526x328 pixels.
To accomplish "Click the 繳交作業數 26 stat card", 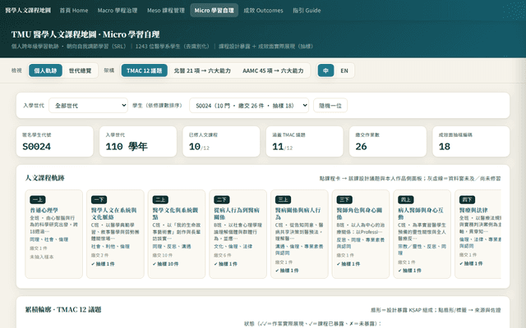I will click(387, 142).
